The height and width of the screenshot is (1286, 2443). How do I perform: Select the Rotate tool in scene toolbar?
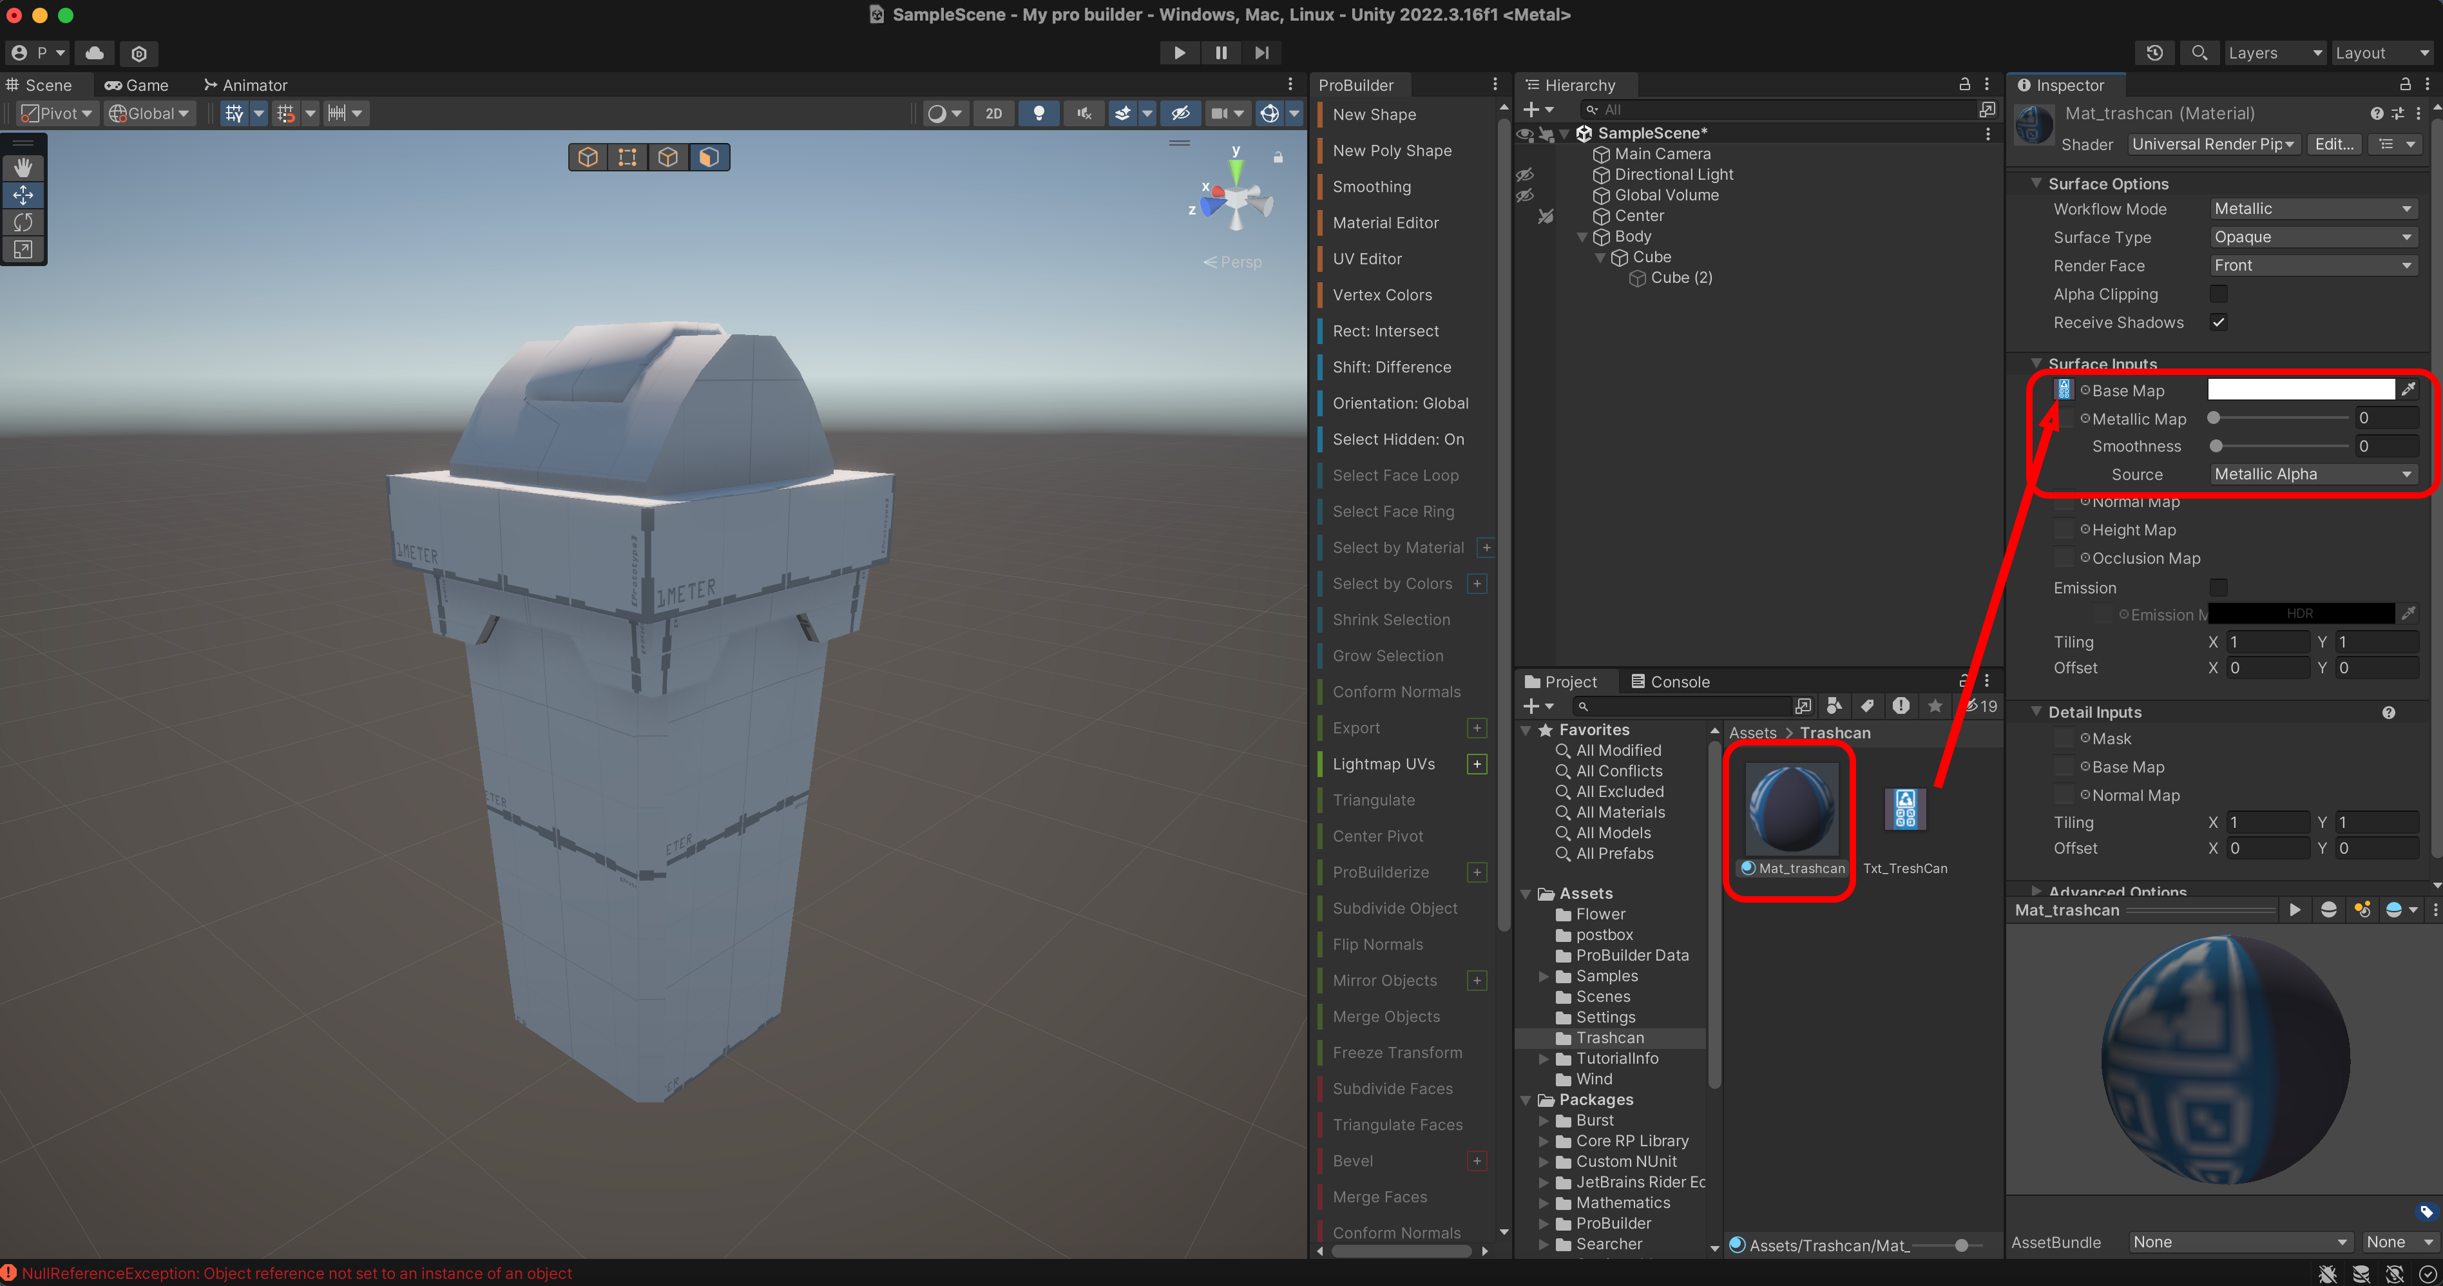click(x=24, y=222)
